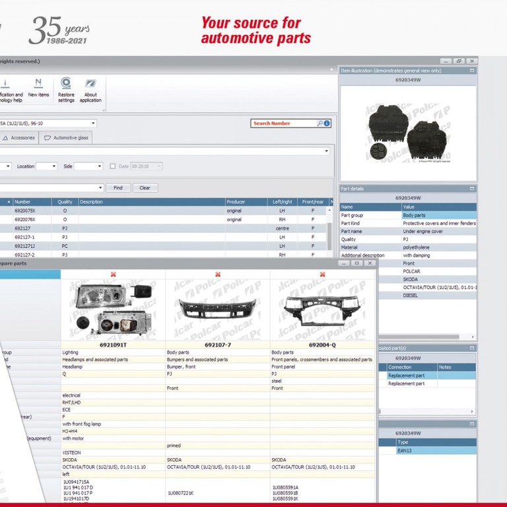
Task: Click the front panel image for 692004-Q
Action: click(322, 310)
